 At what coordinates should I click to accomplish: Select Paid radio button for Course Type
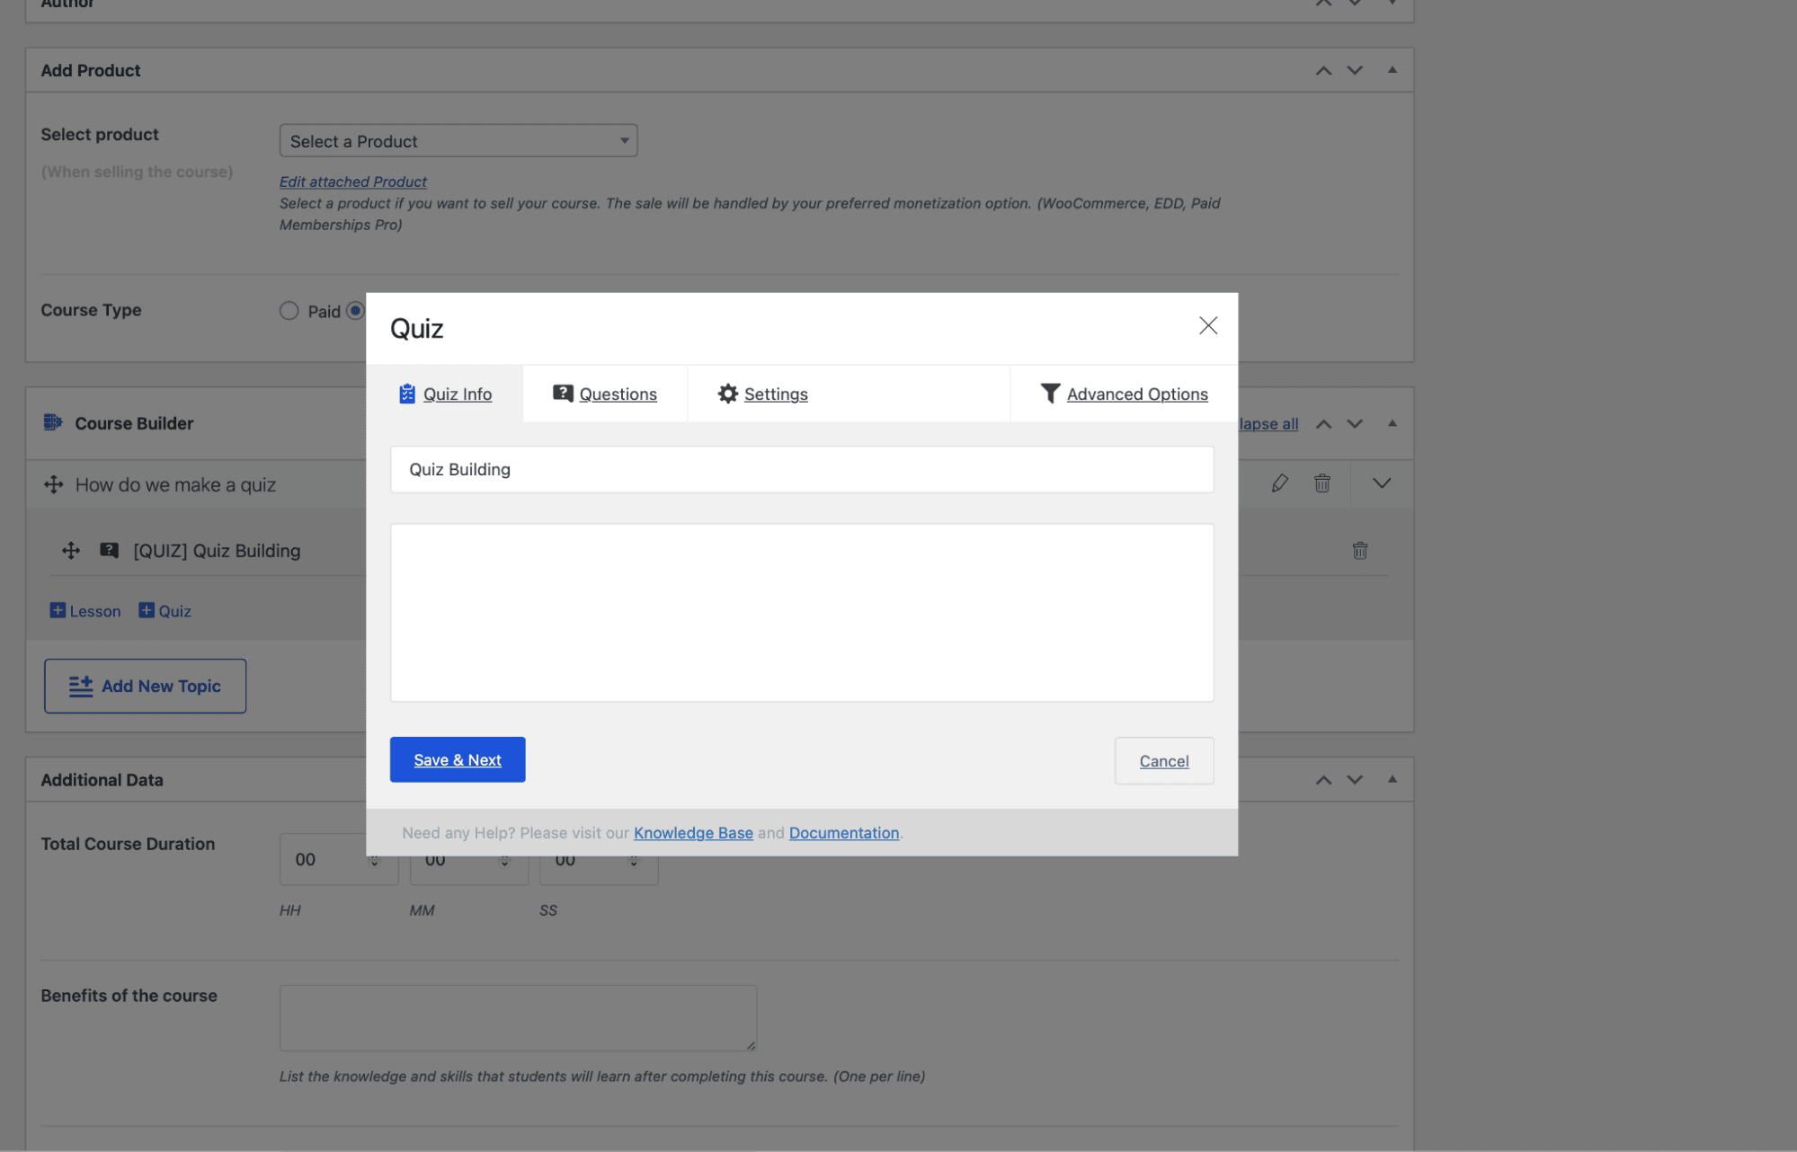pos(289,310)
